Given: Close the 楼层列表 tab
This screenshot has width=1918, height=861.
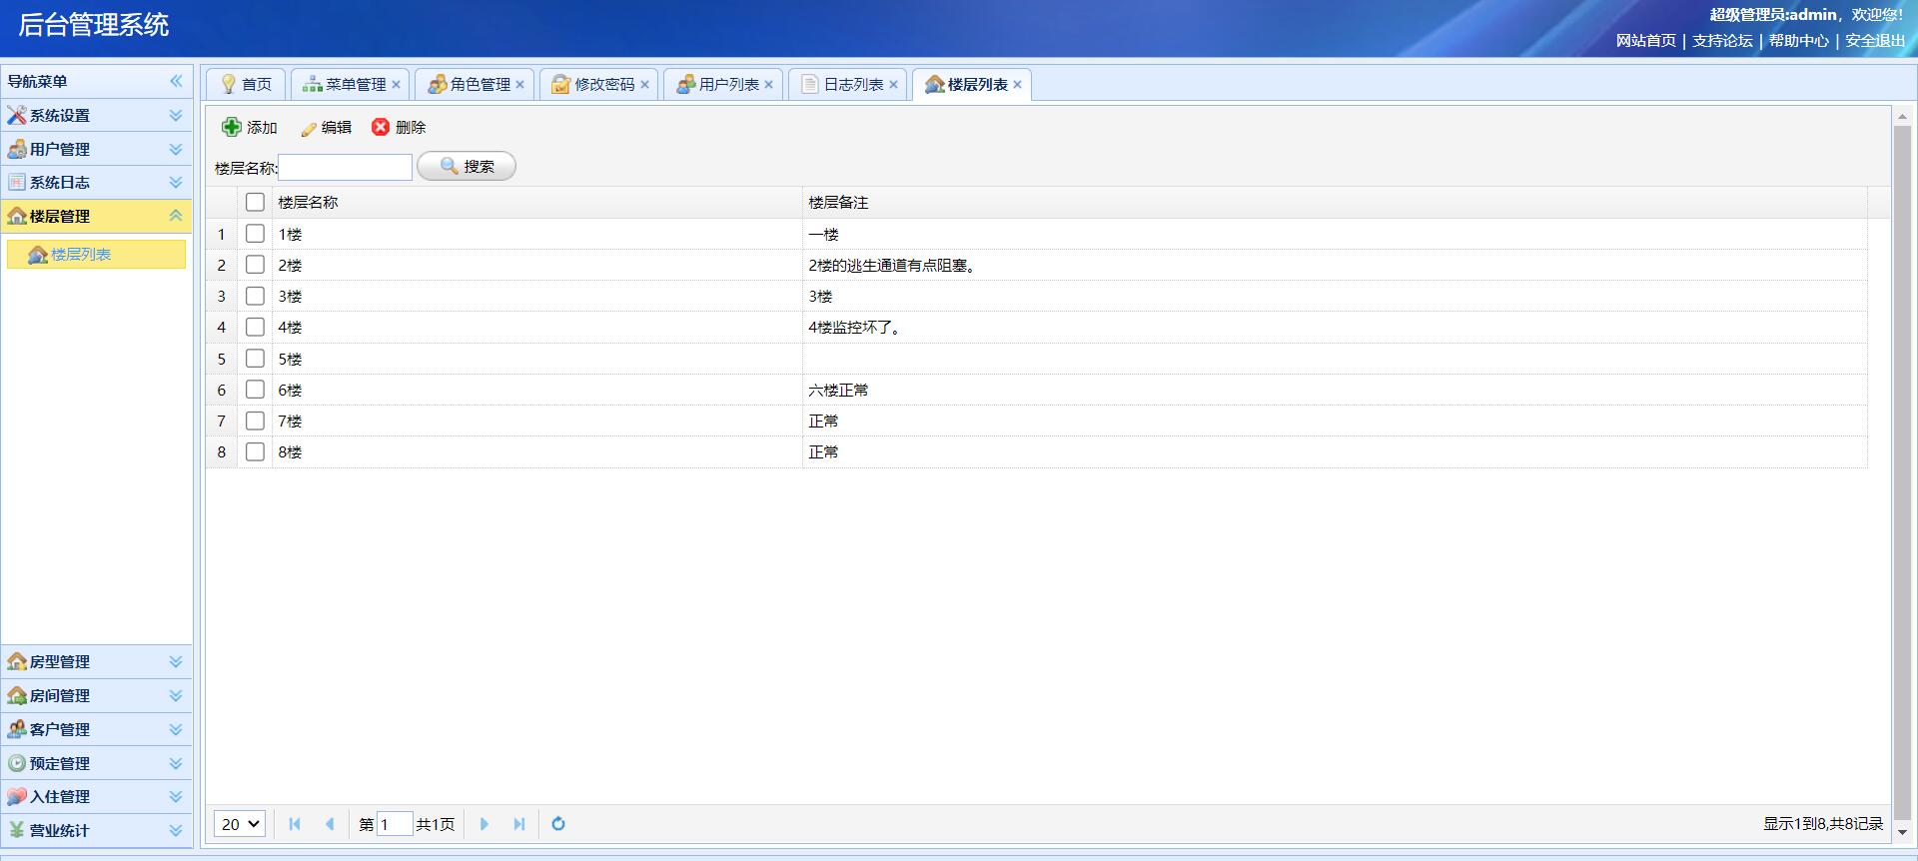Looking at the screenshot, I should 1017,85.
